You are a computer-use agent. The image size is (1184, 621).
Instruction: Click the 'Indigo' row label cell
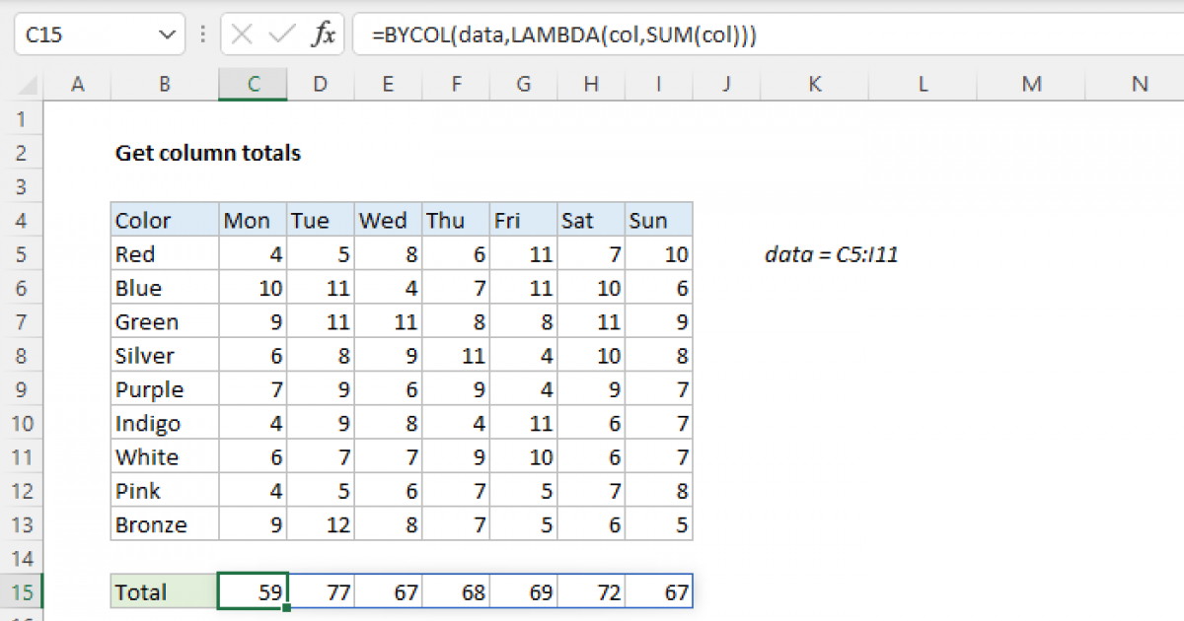click(164, 423)
